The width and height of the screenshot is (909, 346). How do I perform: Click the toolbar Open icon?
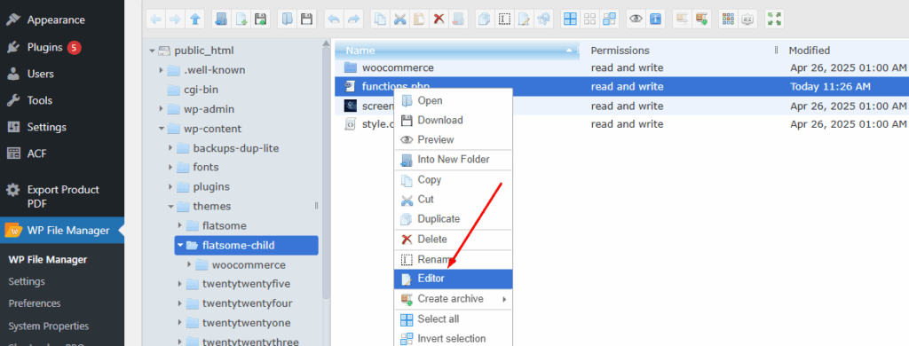(287, 20)
